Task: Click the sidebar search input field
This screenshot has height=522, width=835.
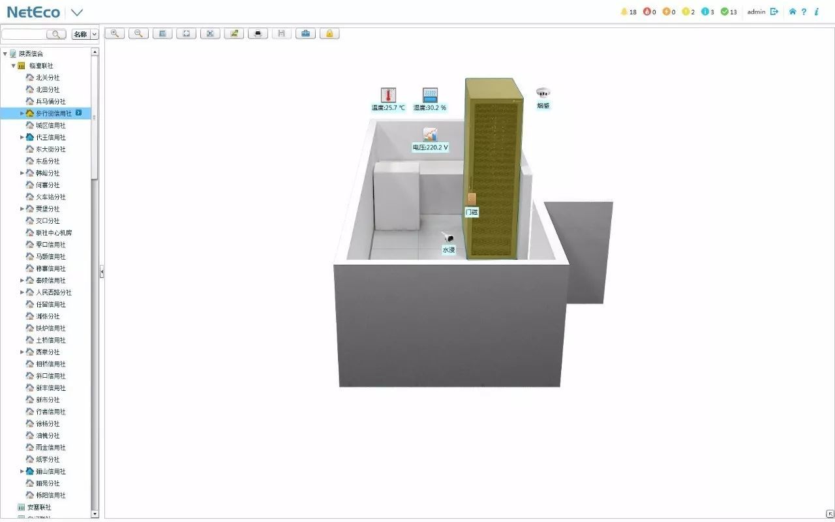Action: tap(24, 35)
